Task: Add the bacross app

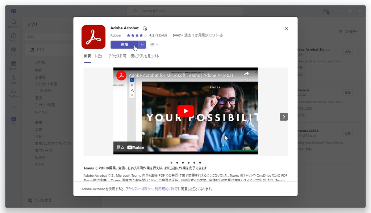Action: (x=347, y=92)
